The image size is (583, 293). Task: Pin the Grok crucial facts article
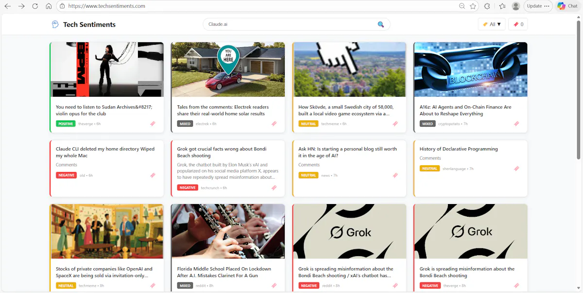point(274,188)
